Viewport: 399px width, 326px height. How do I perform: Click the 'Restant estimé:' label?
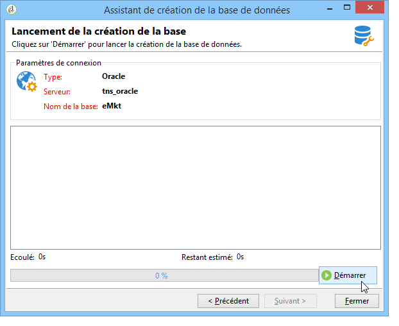pos(207,257)
